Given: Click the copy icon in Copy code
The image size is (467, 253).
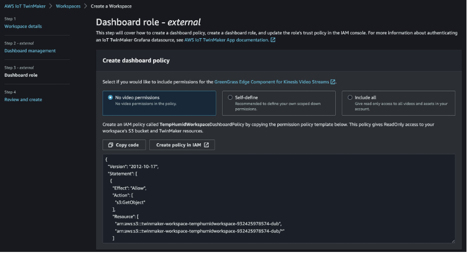Looking at the screenshot, I should (x=111, y=145).
